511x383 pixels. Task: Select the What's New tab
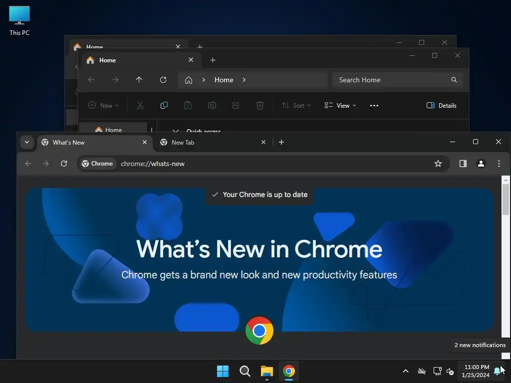(x=94, y=142)
